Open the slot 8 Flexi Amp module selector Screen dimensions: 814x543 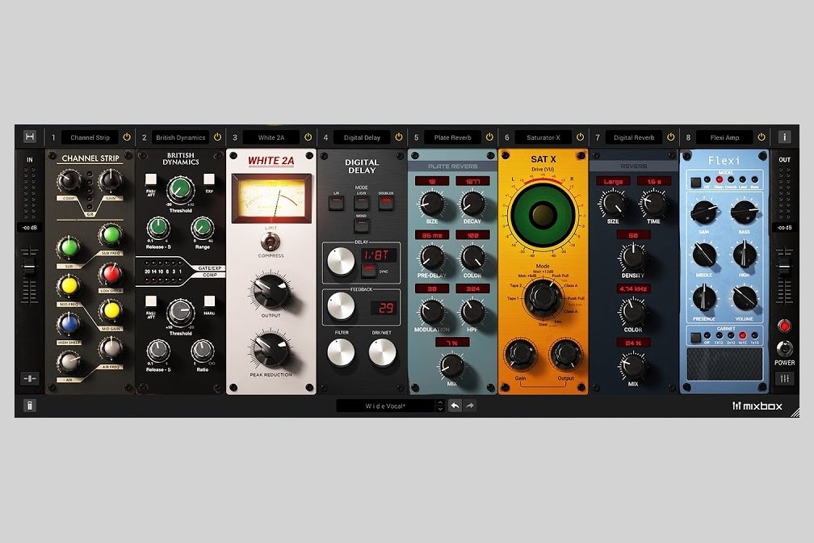coord(724,137)
